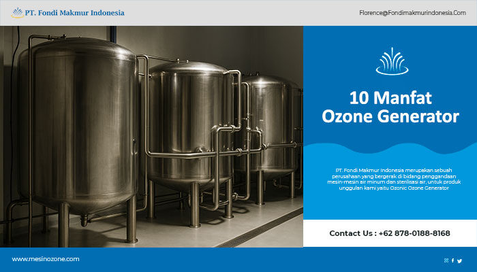Click the Contact Us phone number bar
The image size is (477, 272).
click(x=390, y=233)
